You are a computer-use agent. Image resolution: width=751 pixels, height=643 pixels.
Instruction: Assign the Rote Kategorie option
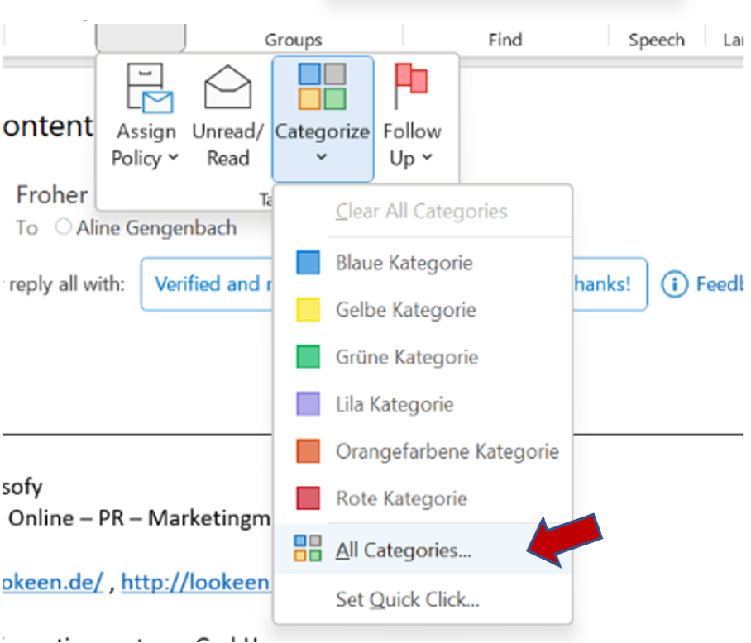[x=401, y=498]
